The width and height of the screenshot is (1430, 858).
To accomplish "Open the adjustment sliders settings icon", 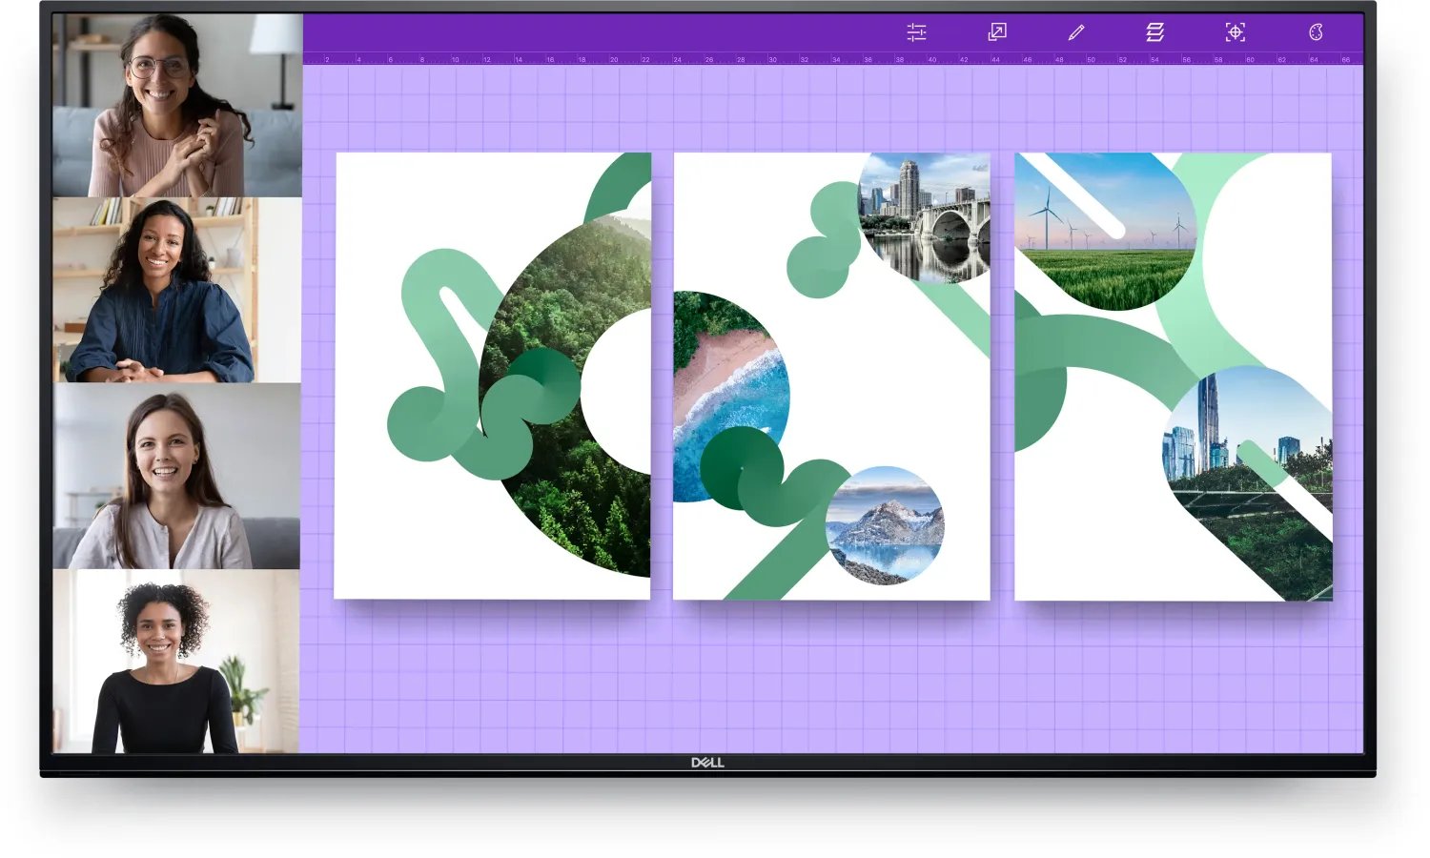I will (916, 32).
